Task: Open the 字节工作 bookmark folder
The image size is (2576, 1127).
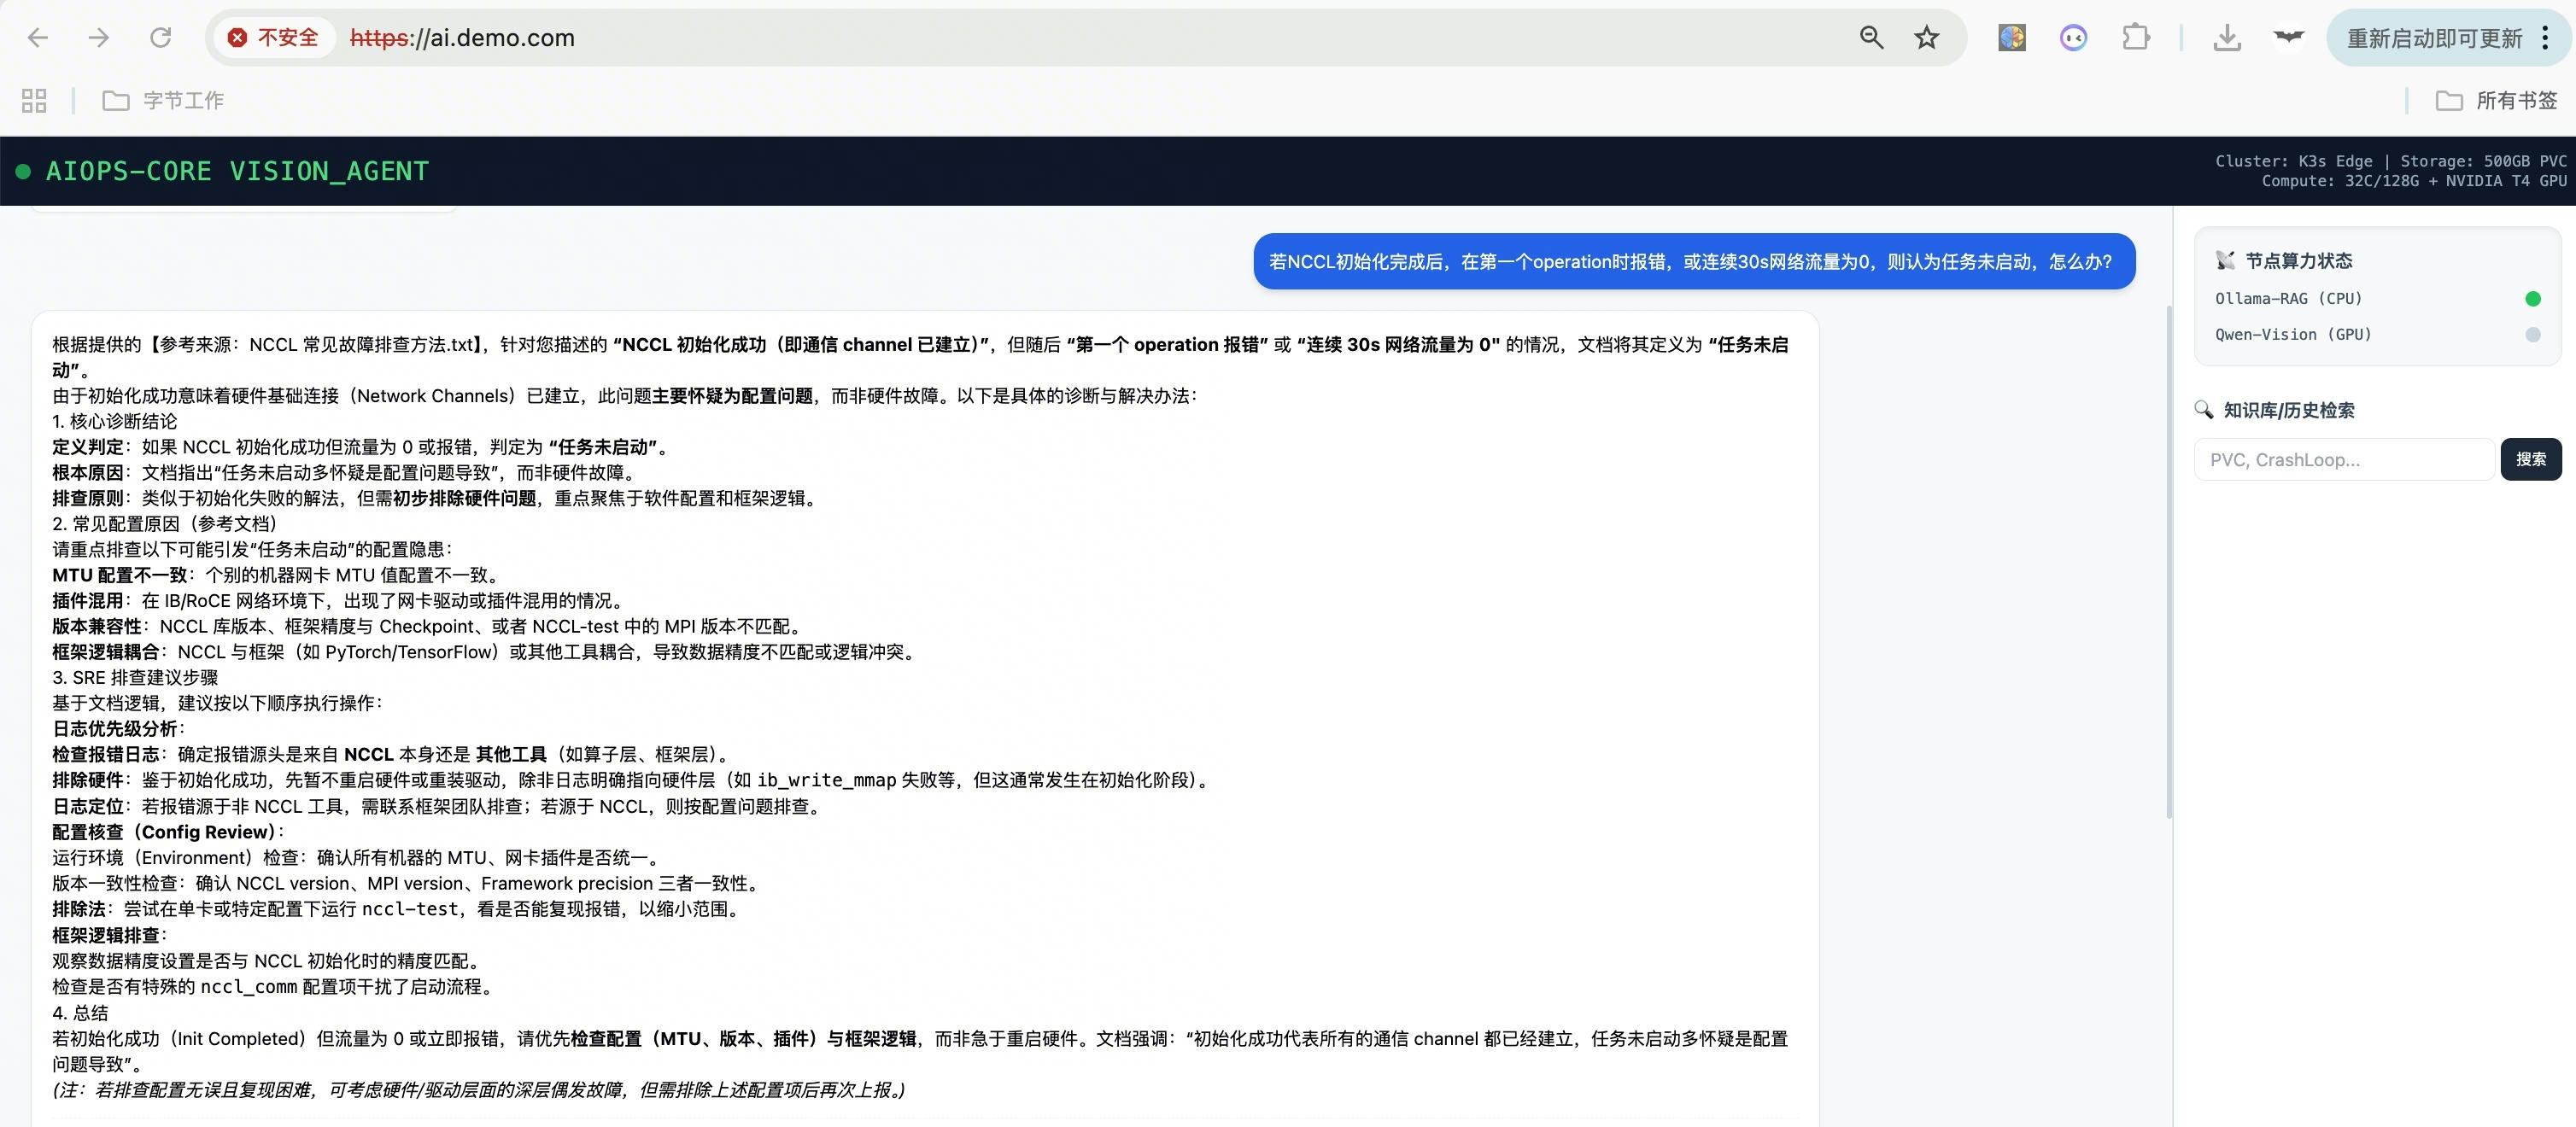Action: (x=163, y=100)
